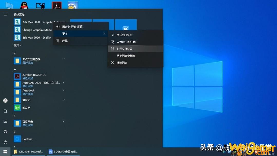Image resolution: width=277 pixels, height=156 pixels.
Task: Open Settings gear in Start sidebar
Action: (x=5, y=132)
